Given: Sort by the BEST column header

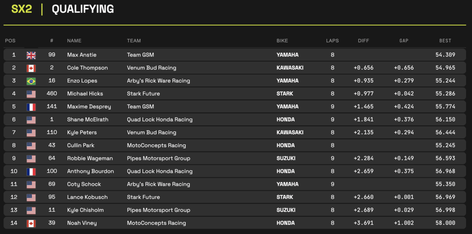Looking at the screenshot, I should 445,41.
